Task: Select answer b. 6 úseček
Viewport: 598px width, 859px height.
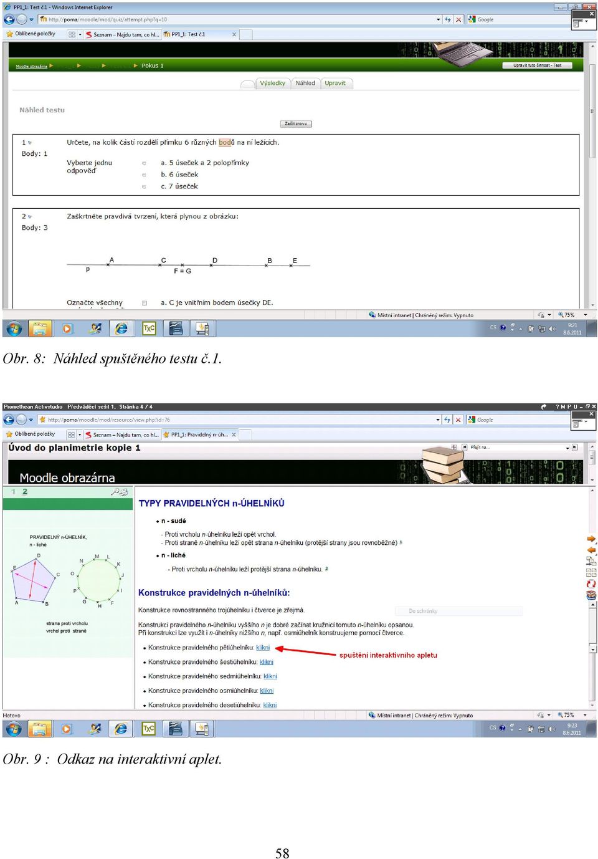Action: click(x=144, y=175)
